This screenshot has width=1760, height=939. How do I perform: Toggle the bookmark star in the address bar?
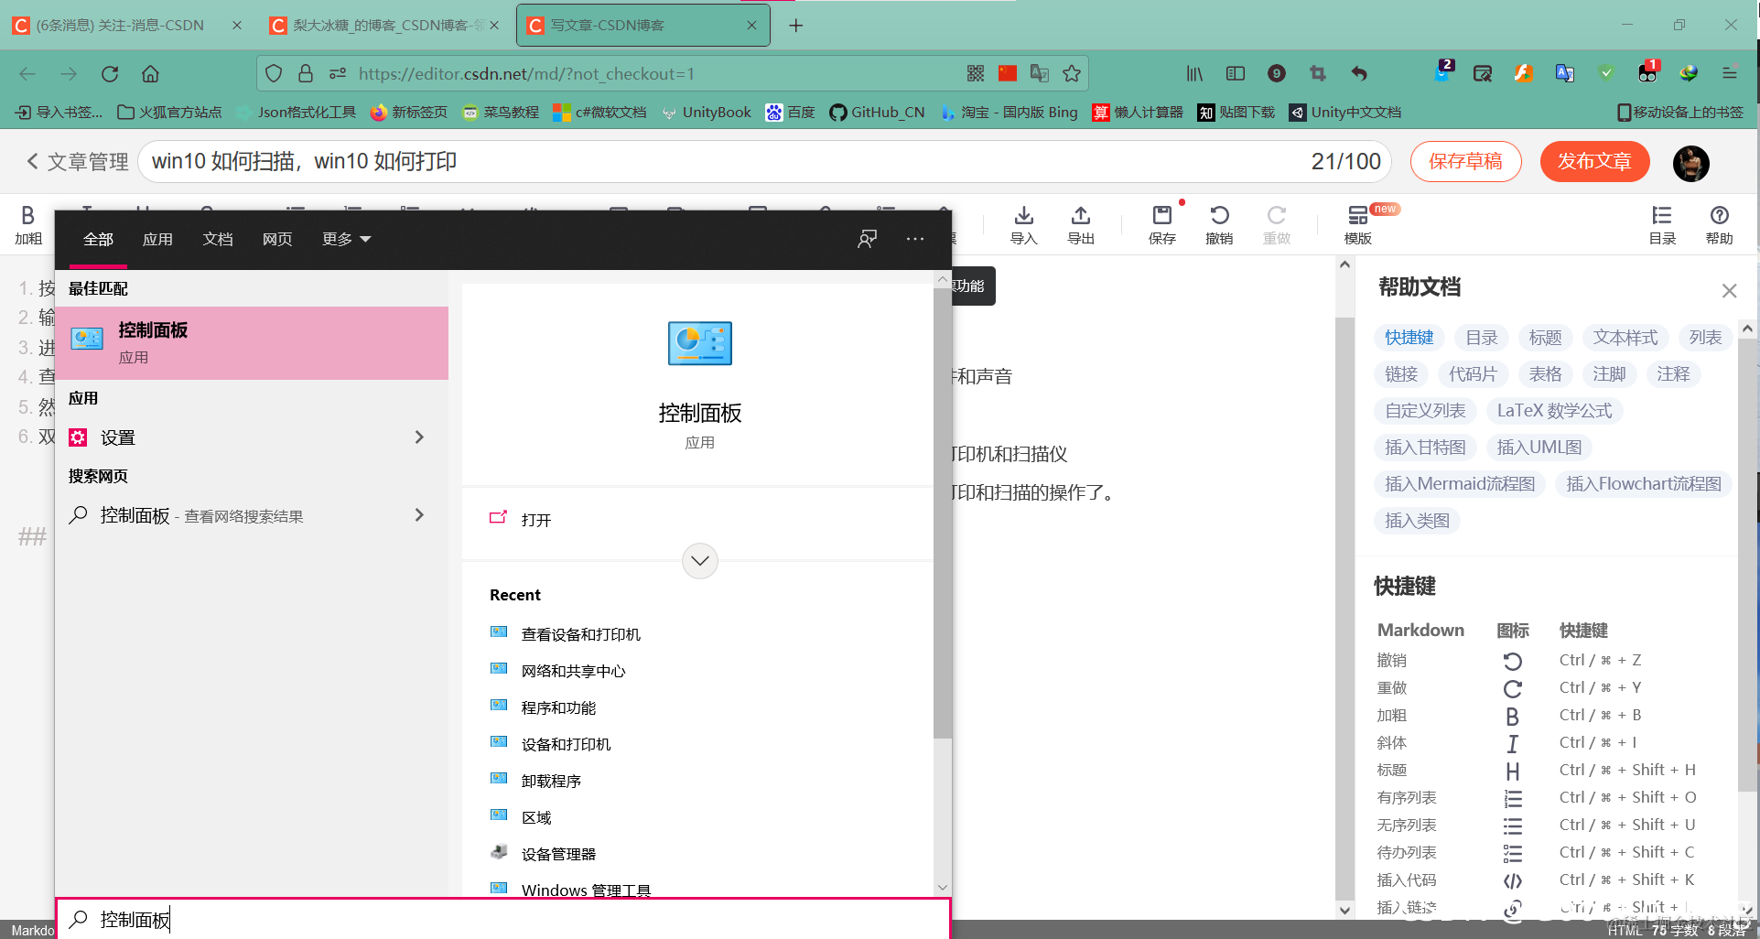pos(1071,73)
